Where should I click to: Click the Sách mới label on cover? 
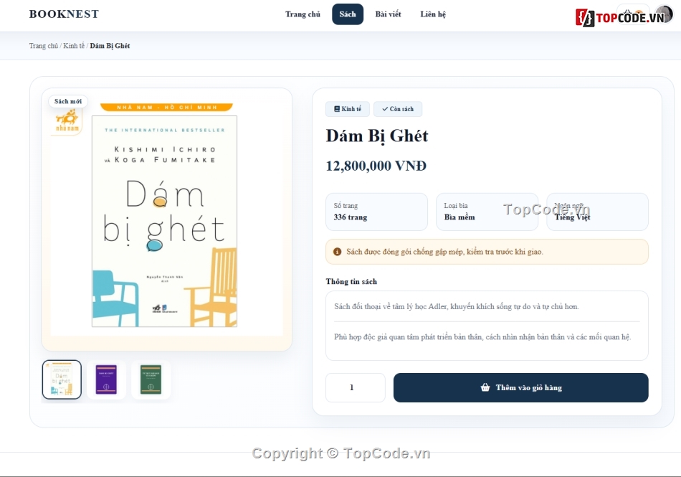pos(68,101)
